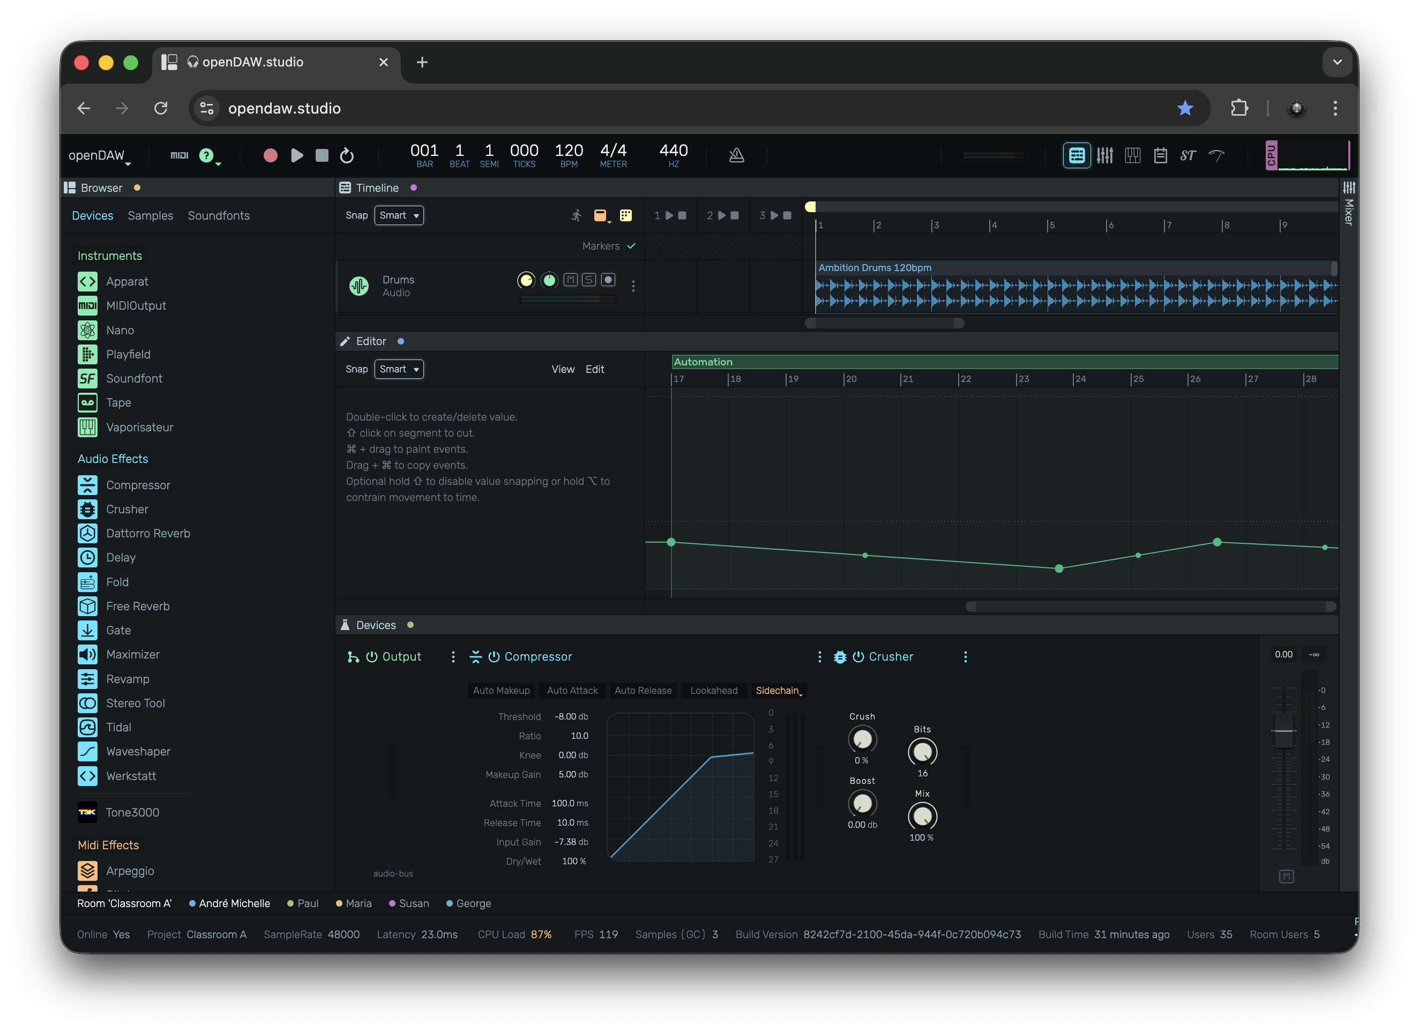Click the red record button
Viewport: 1419px width, 1033px height.
[270, 155]
